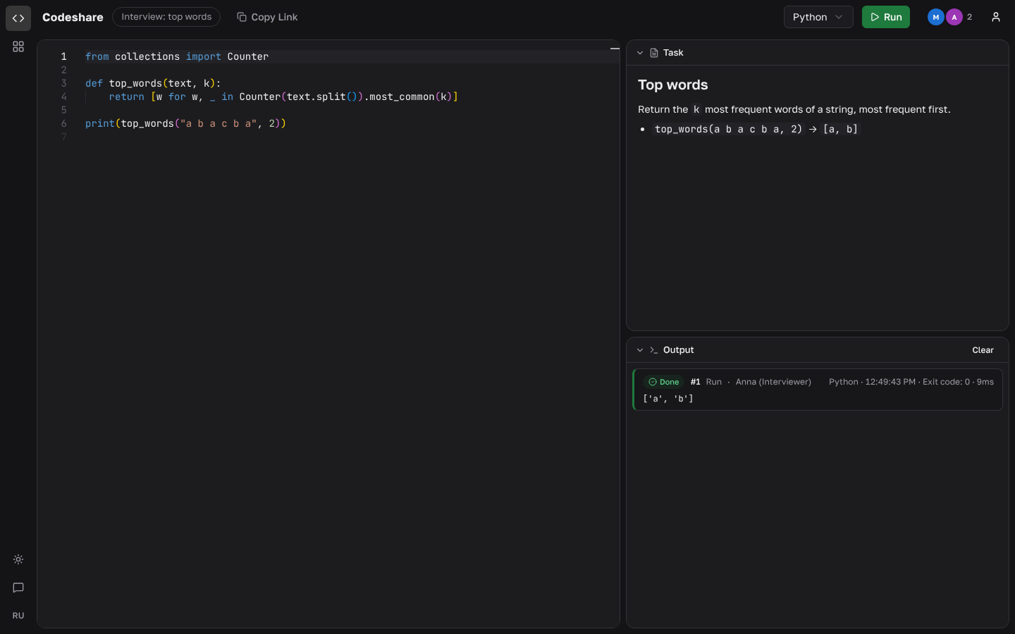The height and width of the screenshot is (634, 1015).
Task: Place cursor on 'def top_words(text, k):' line
Action: click(153, 83)
